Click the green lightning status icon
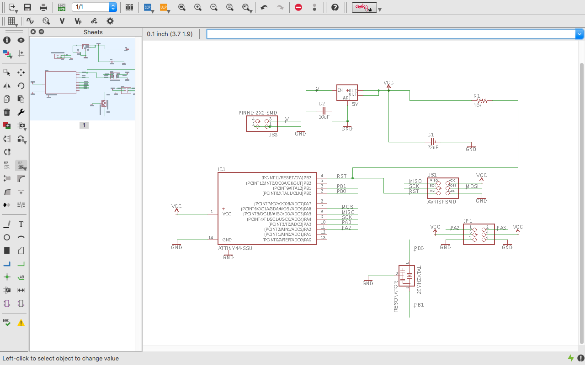The height and width of the screenshot is (365, 585). [571, 358]
